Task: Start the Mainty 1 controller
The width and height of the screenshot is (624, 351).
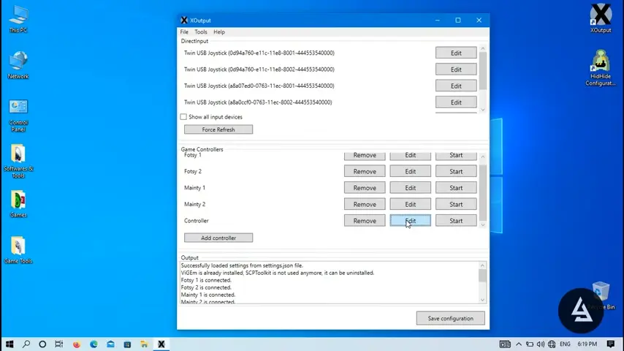Action: [456, 188]
